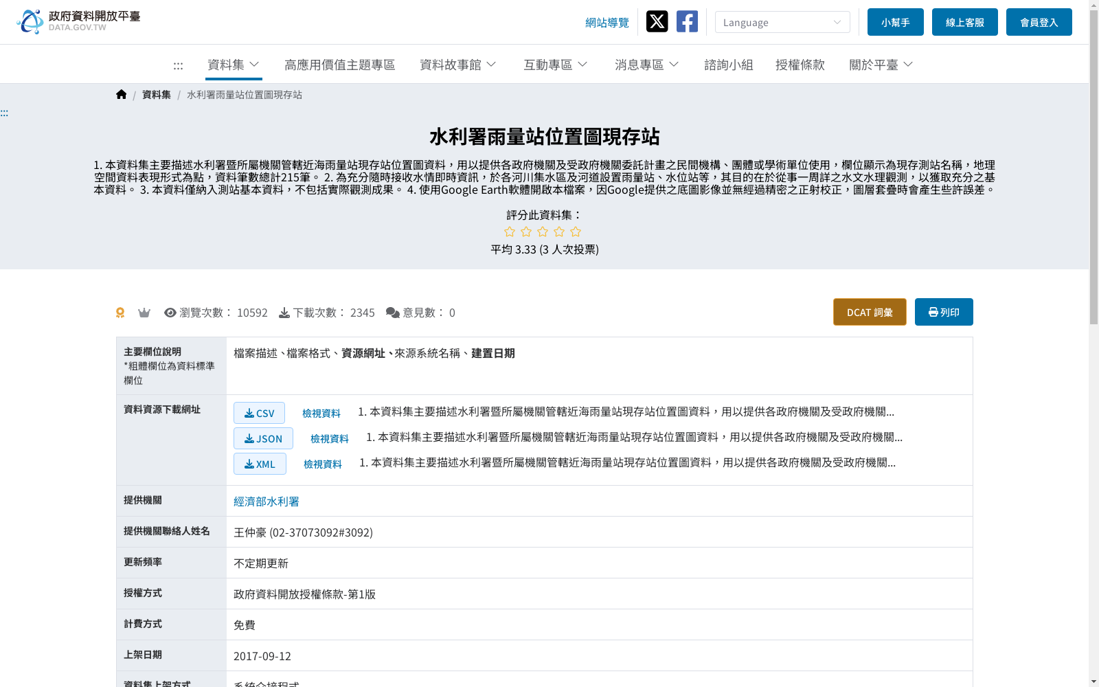Click the 列印 print button
This screenshot has width=1099, height=687.
944,312
